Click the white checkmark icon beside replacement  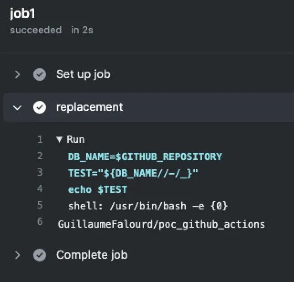(40, 107)
